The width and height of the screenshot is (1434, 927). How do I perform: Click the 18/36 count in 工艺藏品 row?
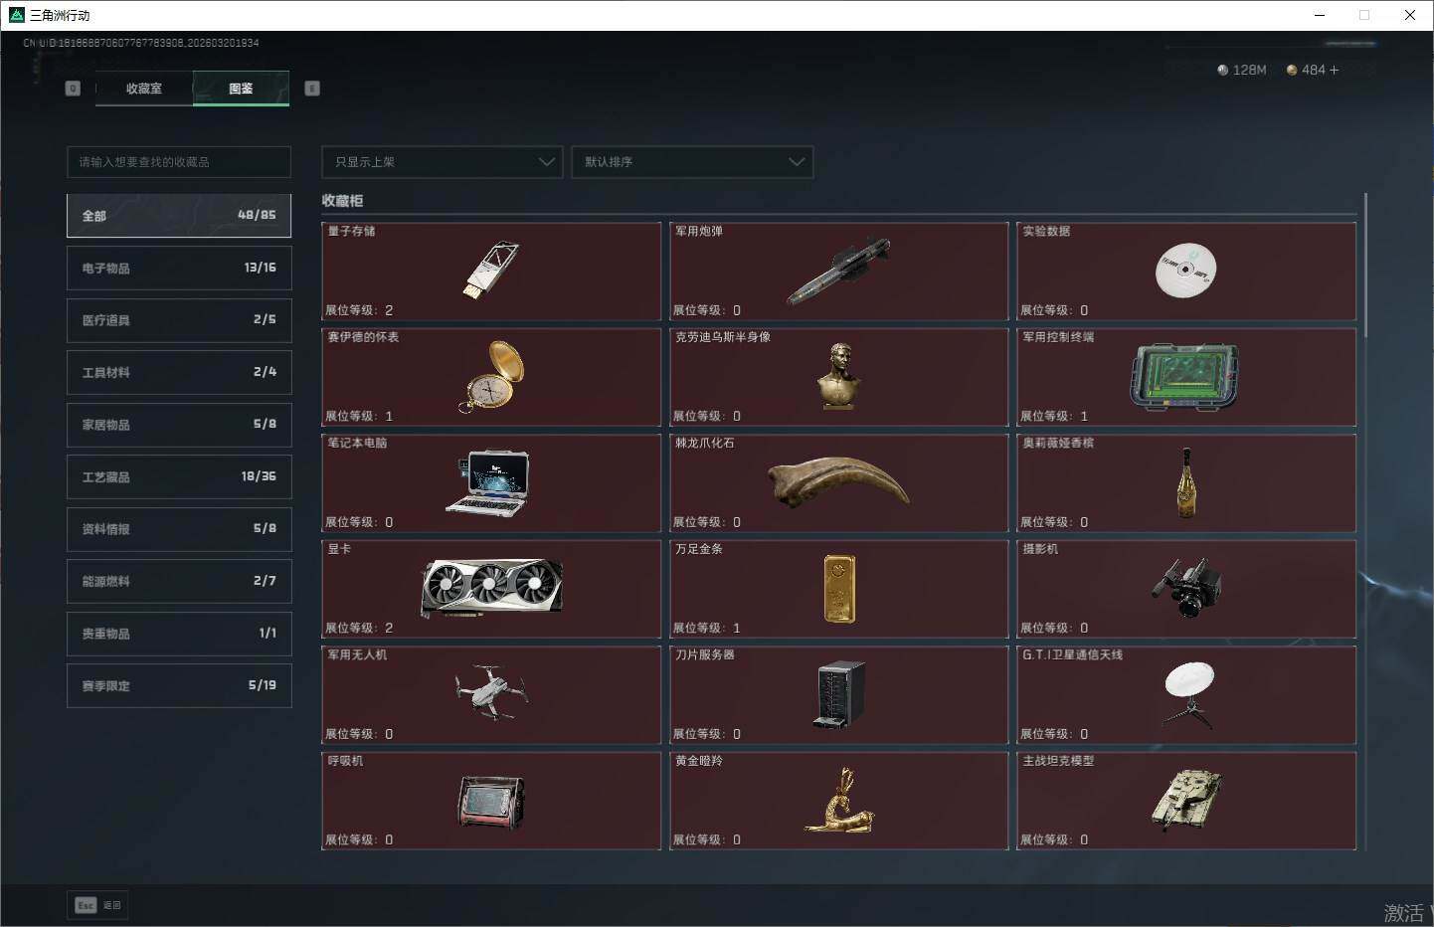[259, 476]
